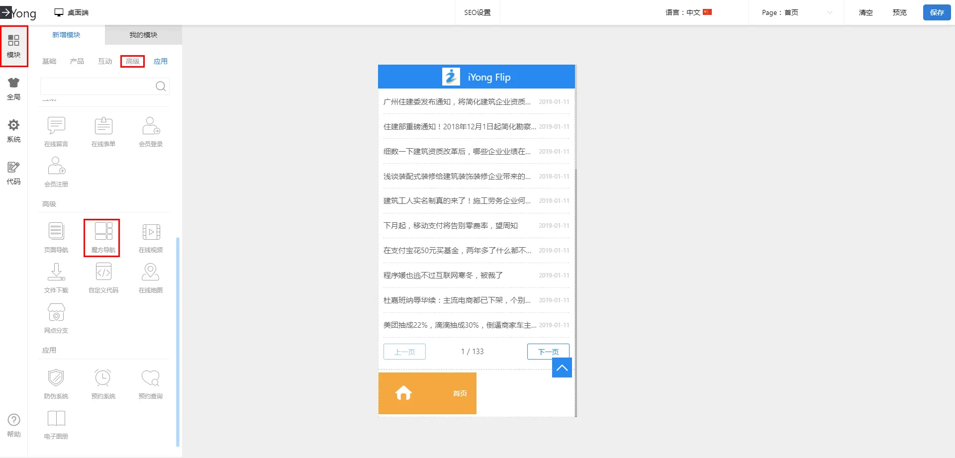Image resolution: width=955 pixels, height=458 pixels.
Task: Select the 高级 category tab
Action: (x=132, y=61)
